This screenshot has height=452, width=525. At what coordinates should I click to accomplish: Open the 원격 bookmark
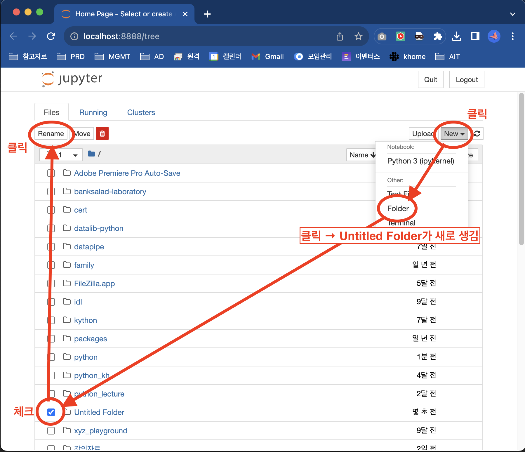(187, 56)
